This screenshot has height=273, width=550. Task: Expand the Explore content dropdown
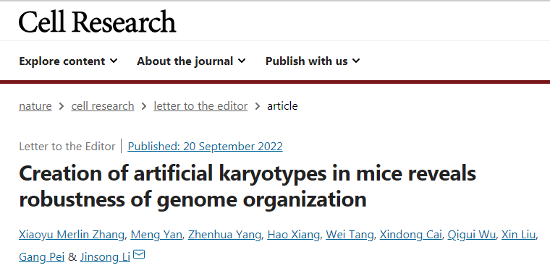tap(68, 61)
